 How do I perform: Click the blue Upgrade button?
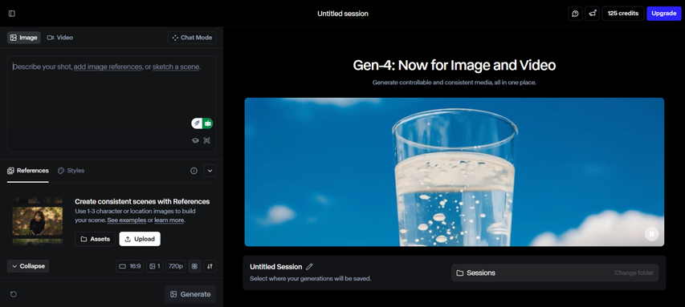pos(663,14)
